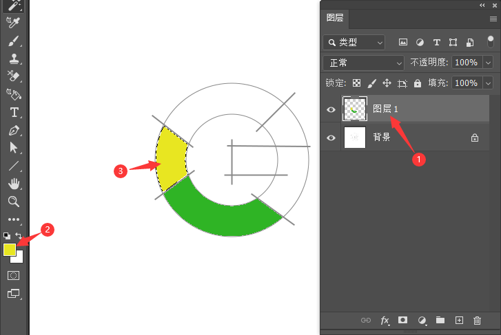Image resolution: width=501 pixels, height=335 pixels.
Task: Select the Hand tool
Action: click(x=14, y=184)
